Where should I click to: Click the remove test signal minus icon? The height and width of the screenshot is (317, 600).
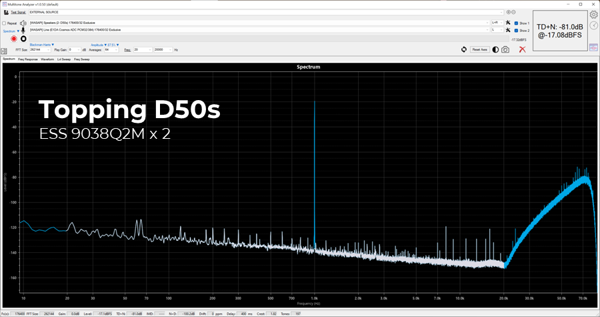point(513,12)
